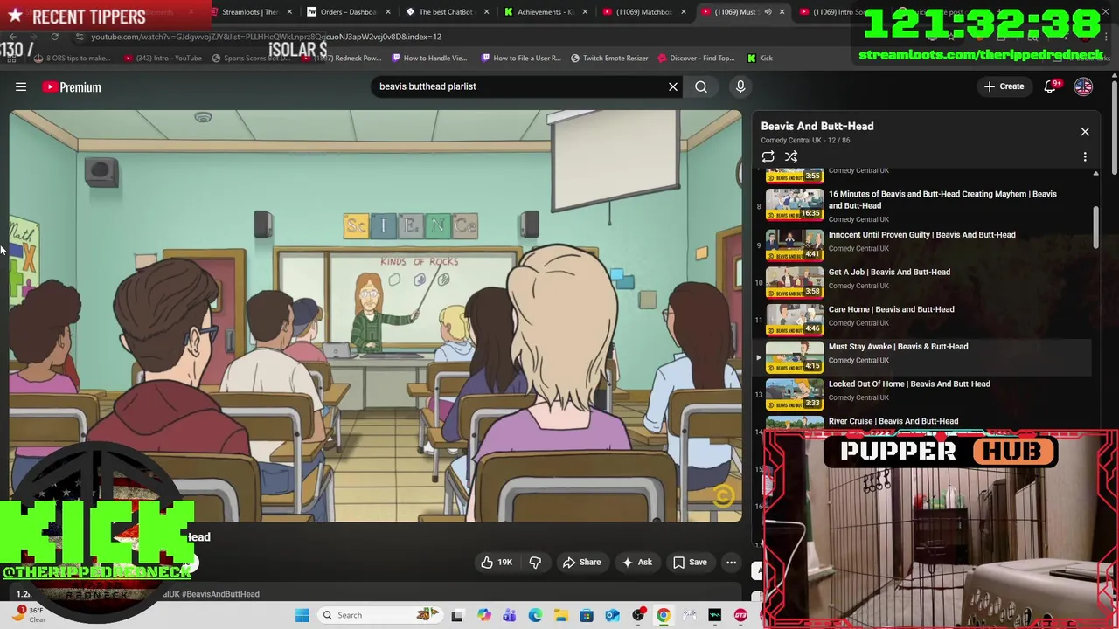The height and width of the screenshot is (629, 1119).
Task: Open Locked Out Of Home video
Action: point(909,384)
